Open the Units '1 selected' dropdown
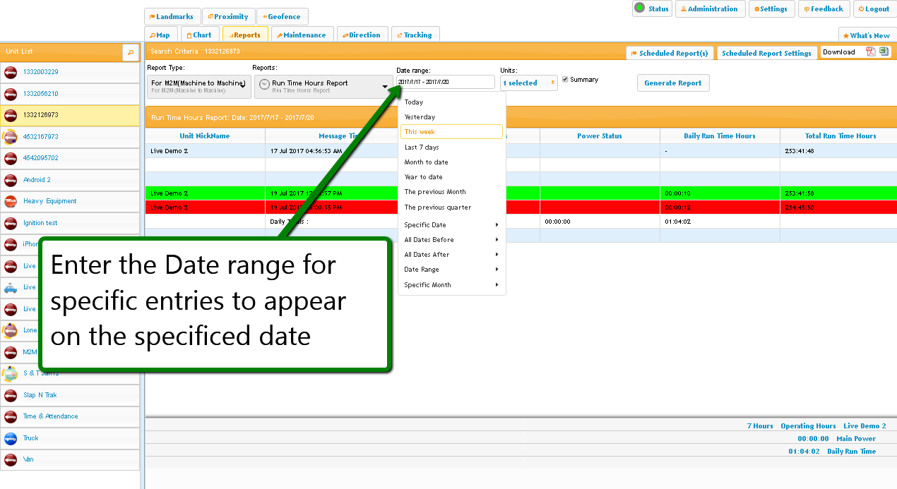Screen dimensions: 897x489 pyautogui.click(x=528, y=83)
